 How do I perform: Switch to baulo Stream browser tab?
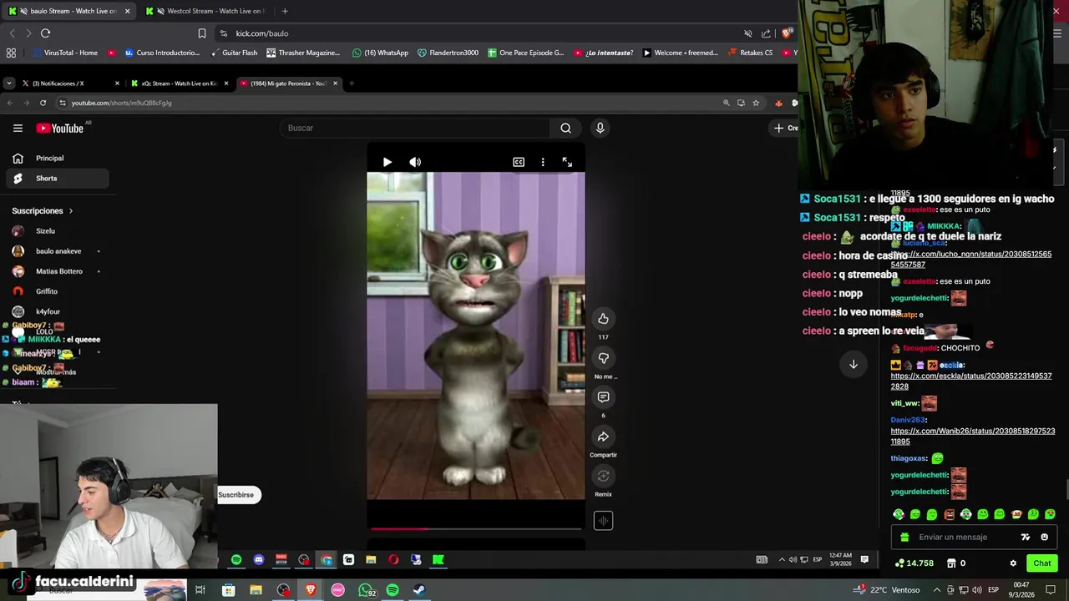pos(67,11)
